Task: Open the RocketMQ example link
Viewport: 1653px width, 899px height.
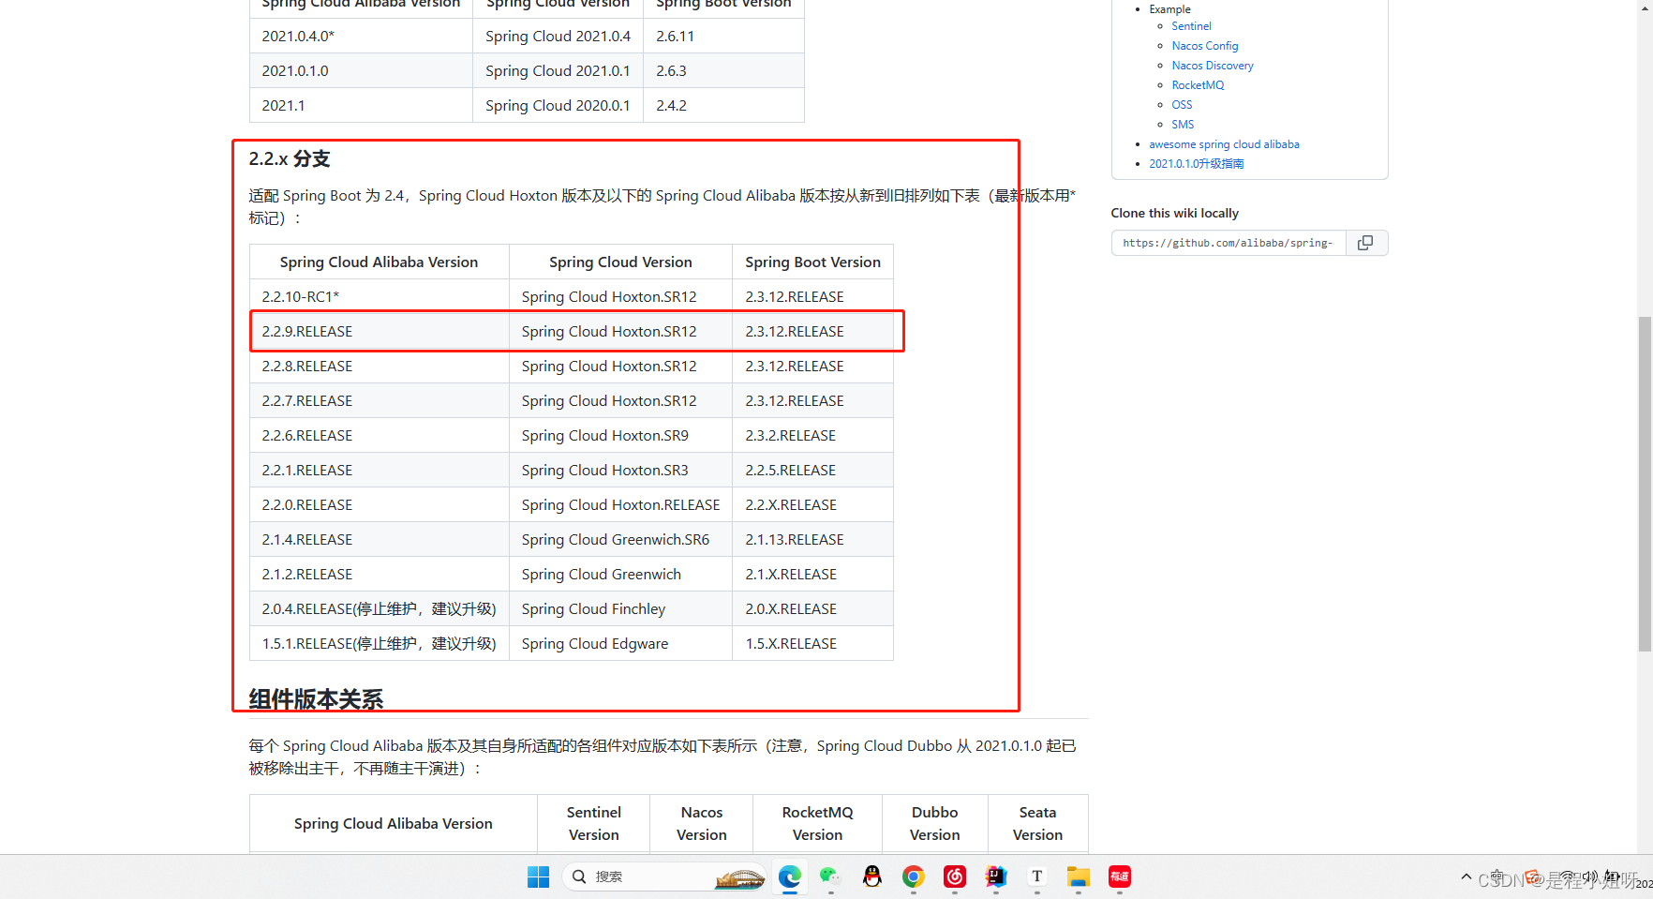Action: [1198, 85]
